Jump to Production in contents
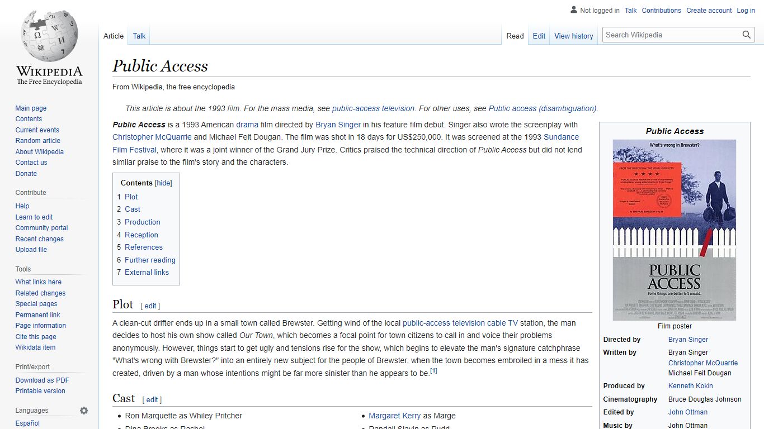The width and height of the screenshot is (764, 429). coord(142,222)
